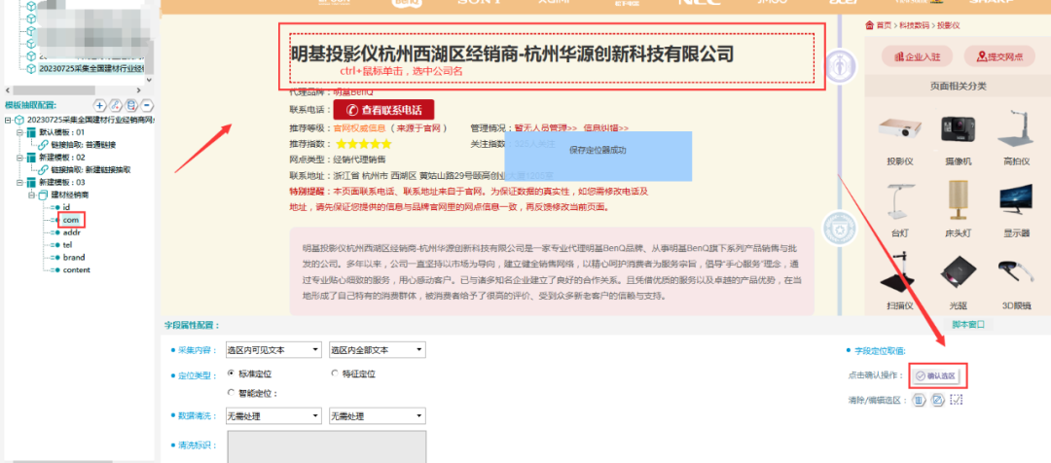Click 确认选区 confirm button

pos(938,376)
